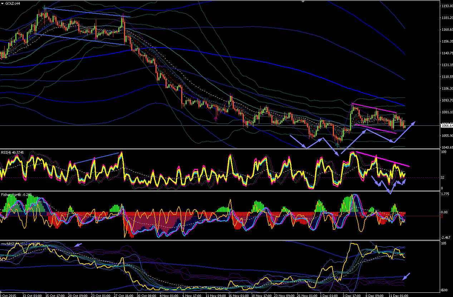
Task: Click the current price tag 1066.64
Action: (447, 126)
